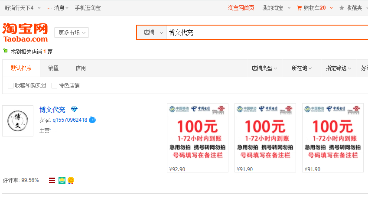Open the 博文代充 shop link
Screen dimensions: 368x198
coord(52,110)
